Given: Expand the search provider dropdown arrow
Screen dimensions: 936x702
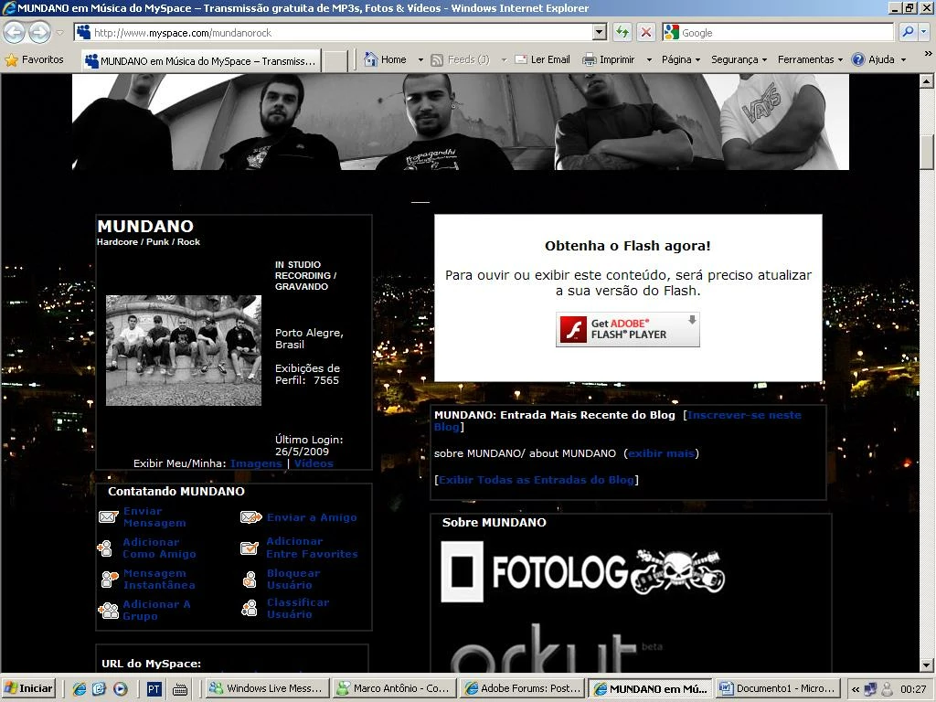Looking at the screenshot, I should click(923, 32).
